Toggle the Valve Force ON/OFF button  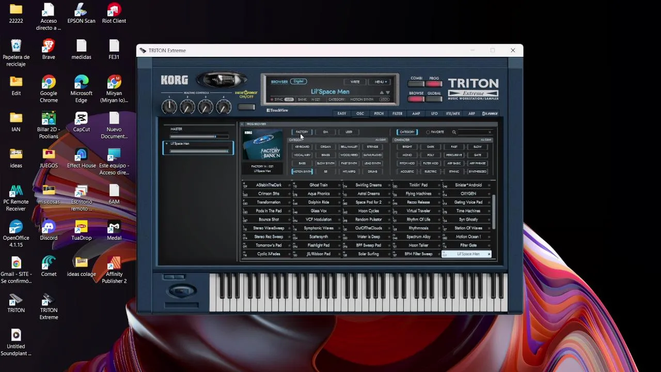(246, 107)
